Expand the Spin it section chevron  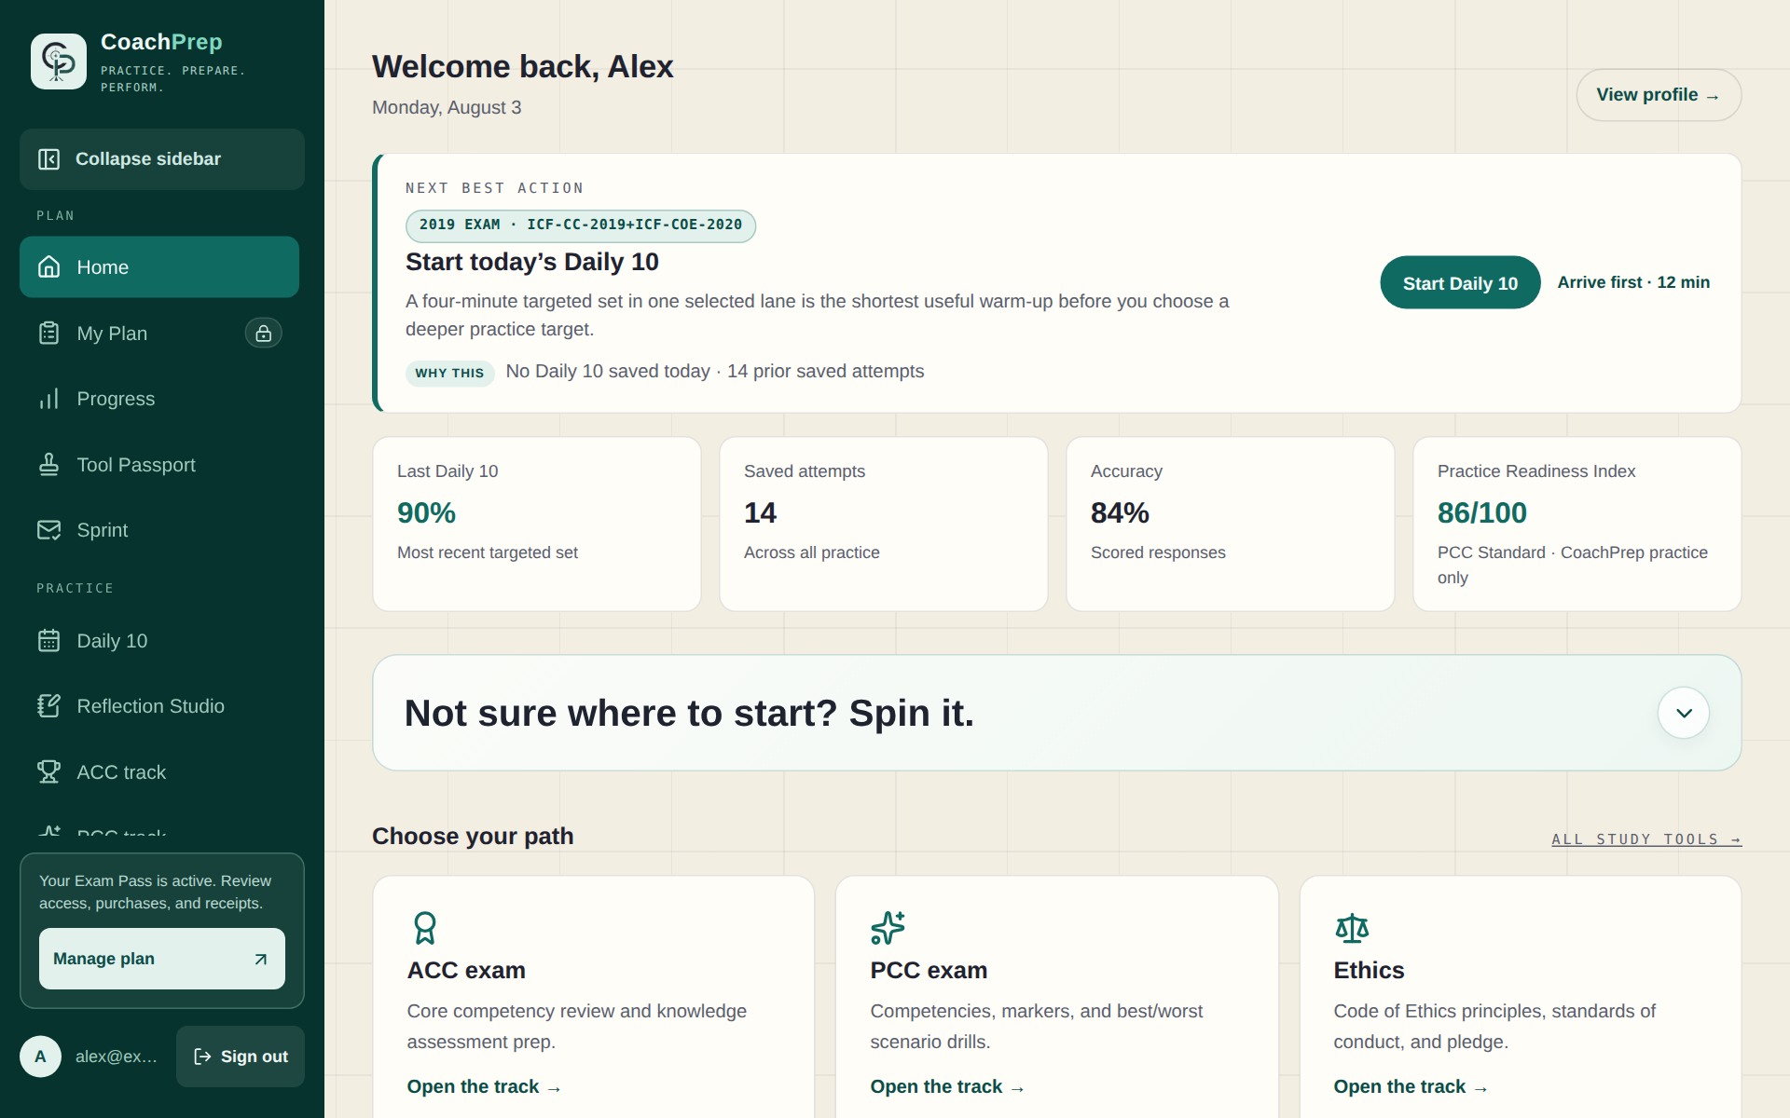click(1684, 713)
